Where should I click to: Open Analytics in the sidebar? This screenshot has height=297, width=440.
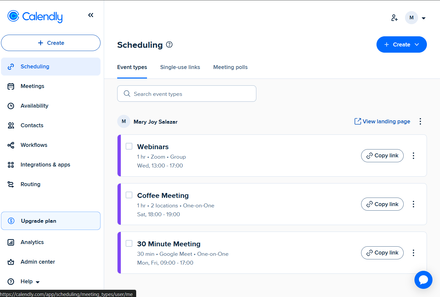[51, 242]
